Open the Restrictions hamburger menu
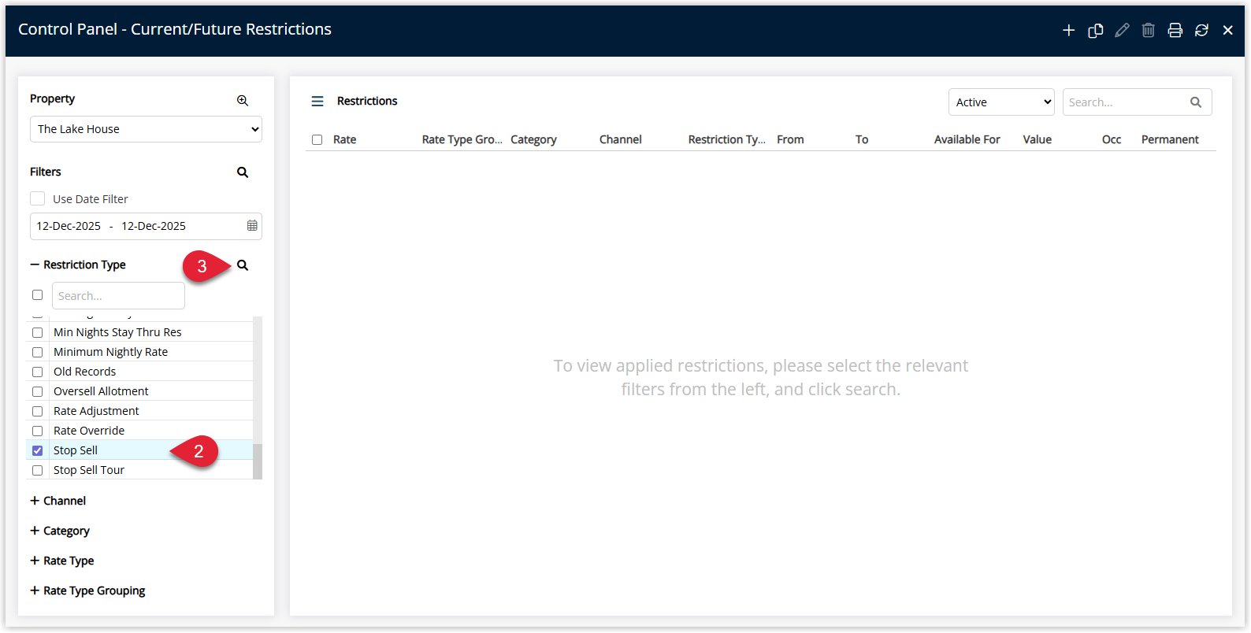This screenshot has height=633, width=1251. coord(317,101)
